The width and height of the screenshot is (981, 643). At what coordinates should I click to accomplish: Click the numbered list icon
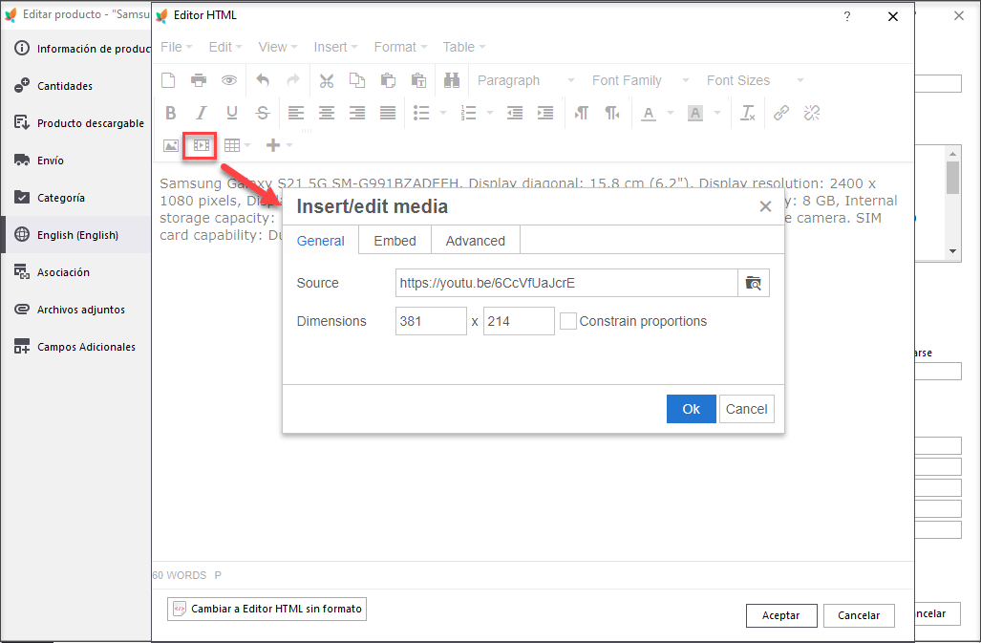tap(468, 113)
